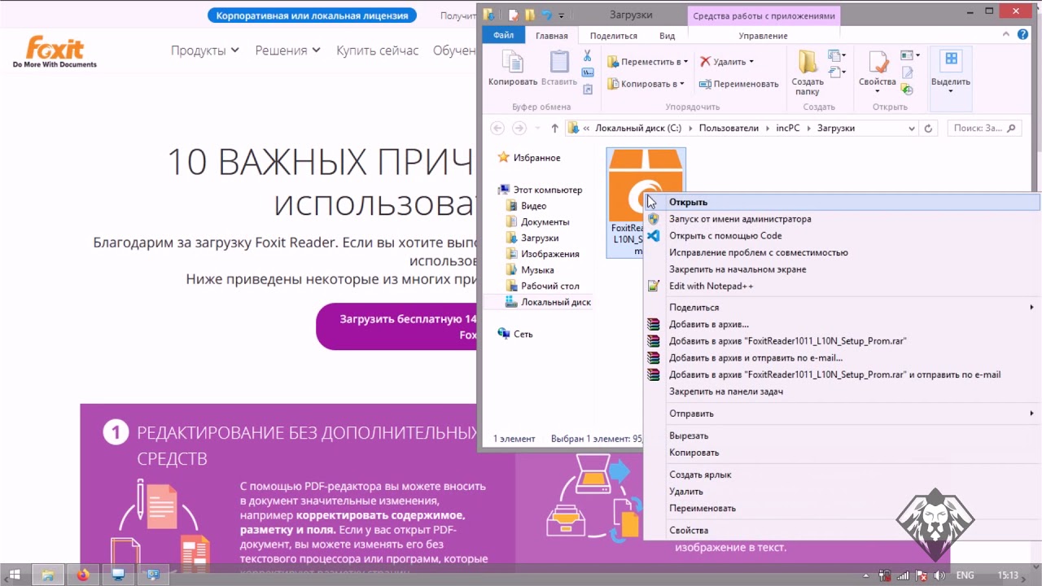Click the Copy icon in Explorer ribbon

tap(512, 63)
